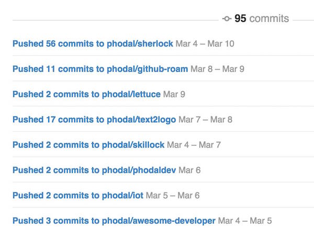Open Pushed 3 commits to phodal/awesome-developer
Image resolution: width=314 pixels, height=241 pixels.
[x=114, y=221]
